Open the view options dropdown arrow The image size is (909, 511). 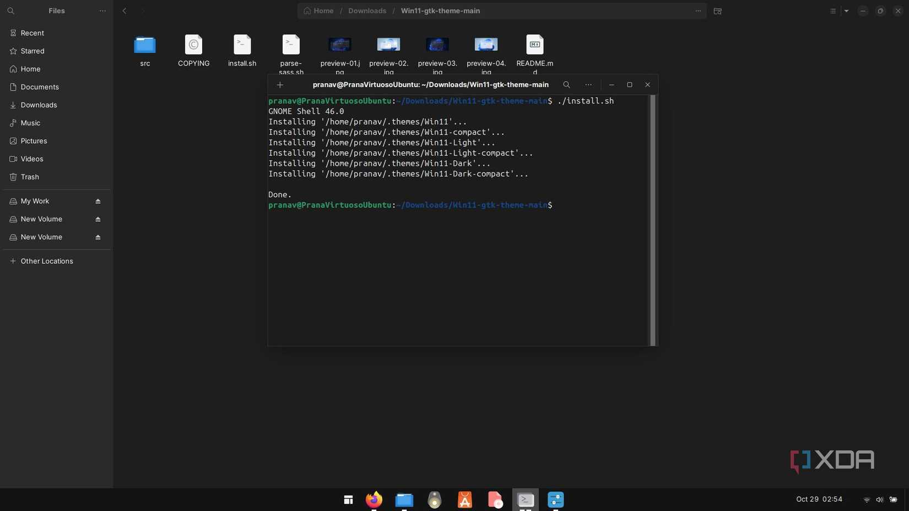click(x=846, y=10)
